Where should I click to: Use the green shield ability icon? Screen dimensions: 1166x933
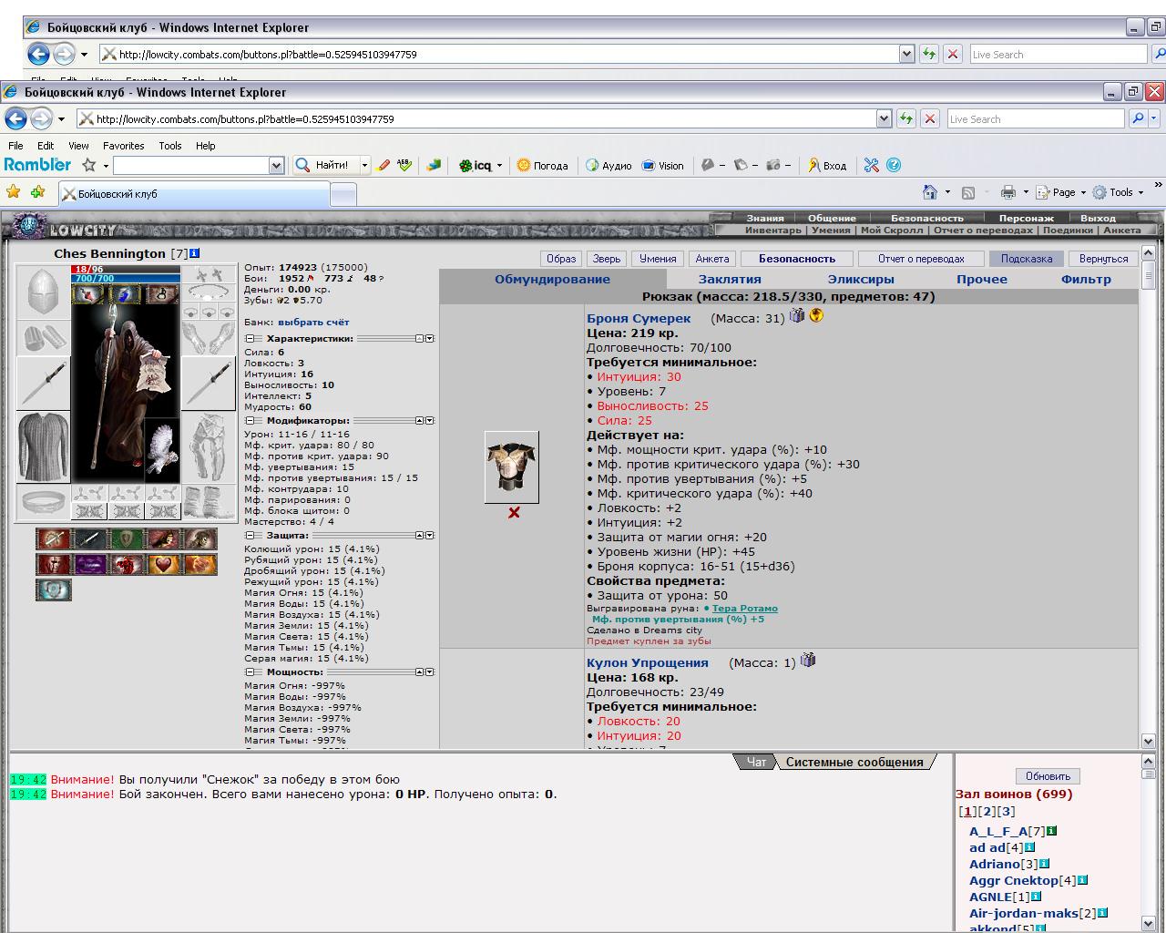[x=127, y=539]
